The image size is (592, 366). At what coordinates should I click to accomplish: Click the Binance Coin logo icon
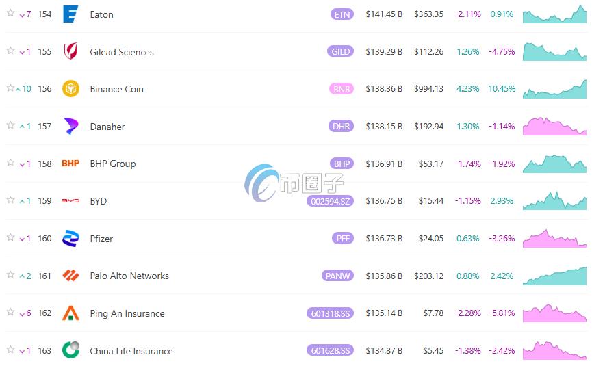coord(70,89)
